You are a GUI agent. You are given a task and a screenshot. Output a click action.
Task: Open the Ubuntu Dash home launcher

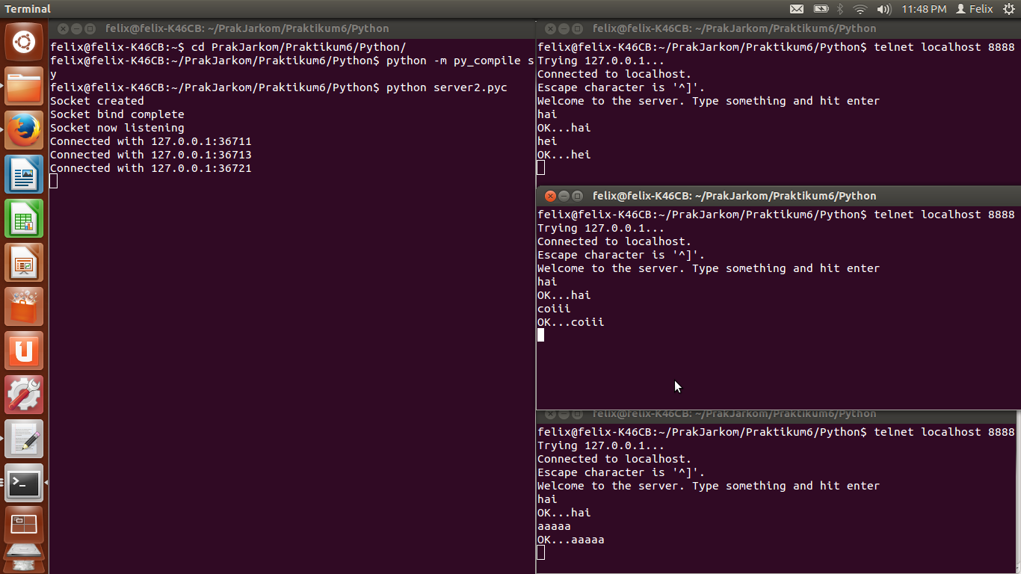pyautogui.click(x=24, y=42)
